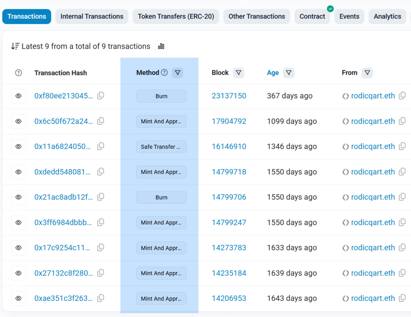This screenshot has width=411, height=317.
Task: Click the '1633 days ago' age cell
Action: pyautogui.click(x=292, y=248)
